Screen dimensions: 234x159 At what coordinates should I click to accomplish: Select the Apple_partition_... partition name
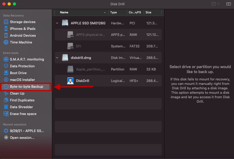91,69
